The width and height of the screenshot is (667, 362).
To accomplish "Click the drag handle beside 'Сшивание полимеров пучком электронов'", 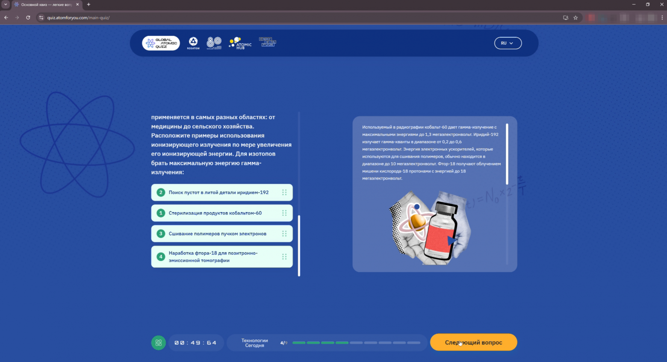I will coord(284,233).
